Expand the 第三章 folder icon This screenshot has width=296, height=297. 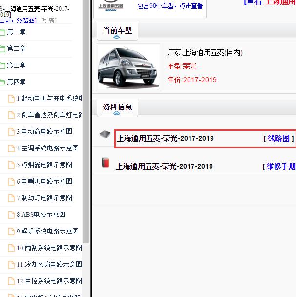[2, 65]
